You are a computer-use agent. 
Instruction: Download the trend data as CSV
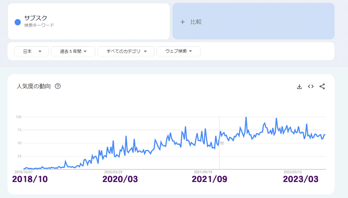[x=299, y=87]
